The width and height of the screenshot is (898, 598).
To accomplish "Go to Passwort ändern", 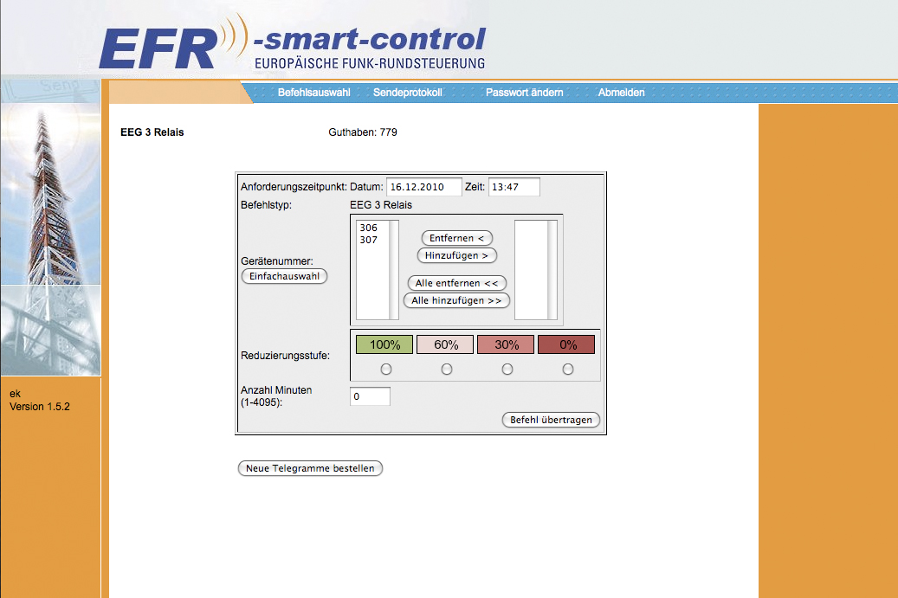I will coord(524,93).
